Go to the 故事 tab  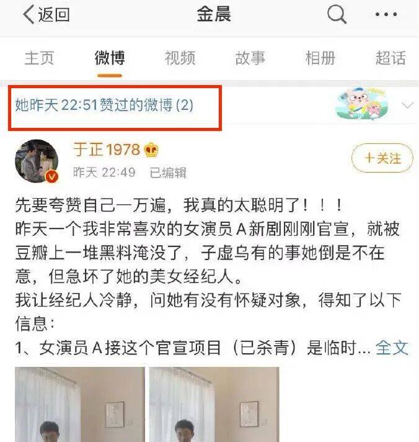pyautogui.click(x=250, y=58)
